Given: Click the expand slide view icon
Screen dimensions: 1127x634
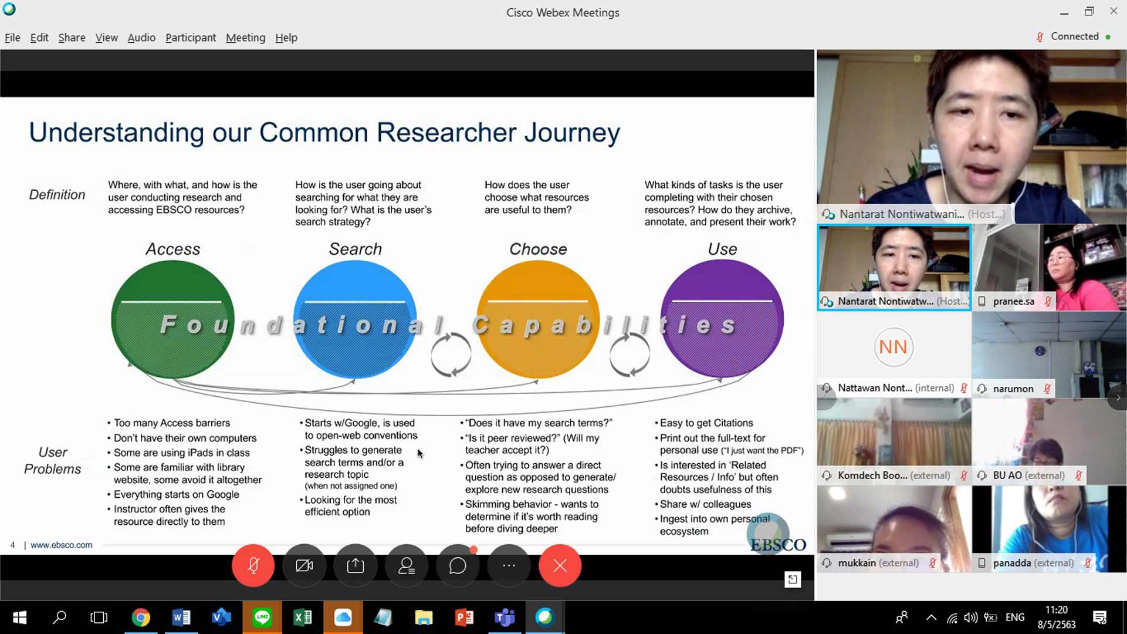Looking at the screenshot, I should tap(793, 579).
